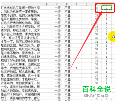Click text cell '略性的武器，所以我认为，都'
The width and height of the screenshot is (115, 101).
click(x=20, y=45)
